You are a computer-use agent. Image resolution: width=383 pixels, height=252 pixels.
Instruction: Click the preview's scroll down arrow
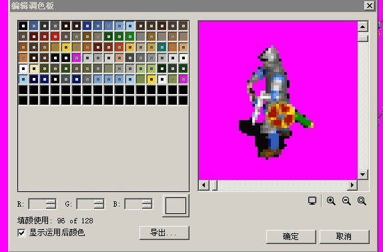click(x=363, y=175)
